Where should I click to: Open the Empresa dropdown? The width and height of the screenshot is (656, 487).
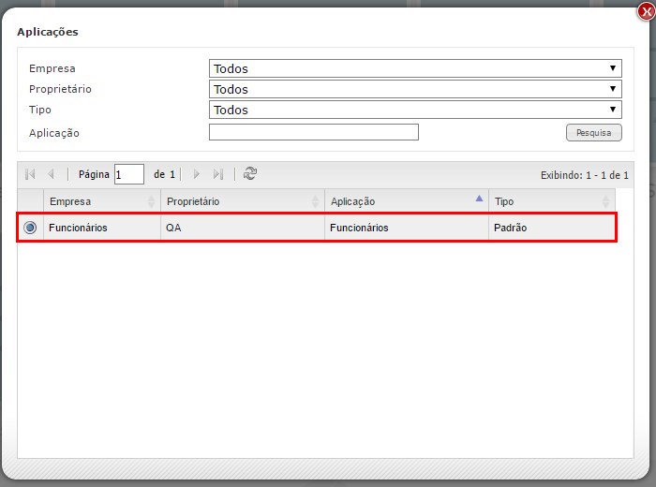click(x=415, y=68)
